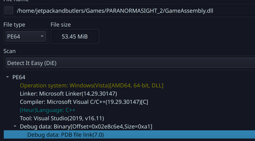Image resolution: width=255 pixels, height=141 pixels.
Task: Select the Tool Visual Studio 2019 row
Action: click(62, 118)
